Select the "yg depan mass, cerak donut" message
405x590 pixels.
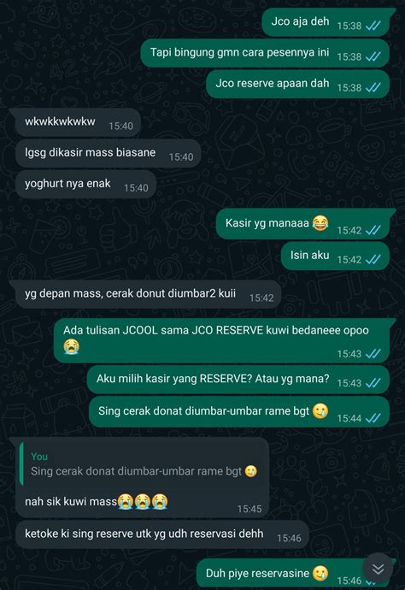[148, 294]
